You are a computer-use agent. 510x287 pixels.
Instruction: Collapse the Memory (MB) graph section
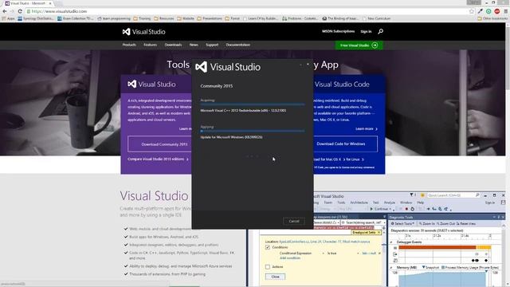tap(391, 268)
